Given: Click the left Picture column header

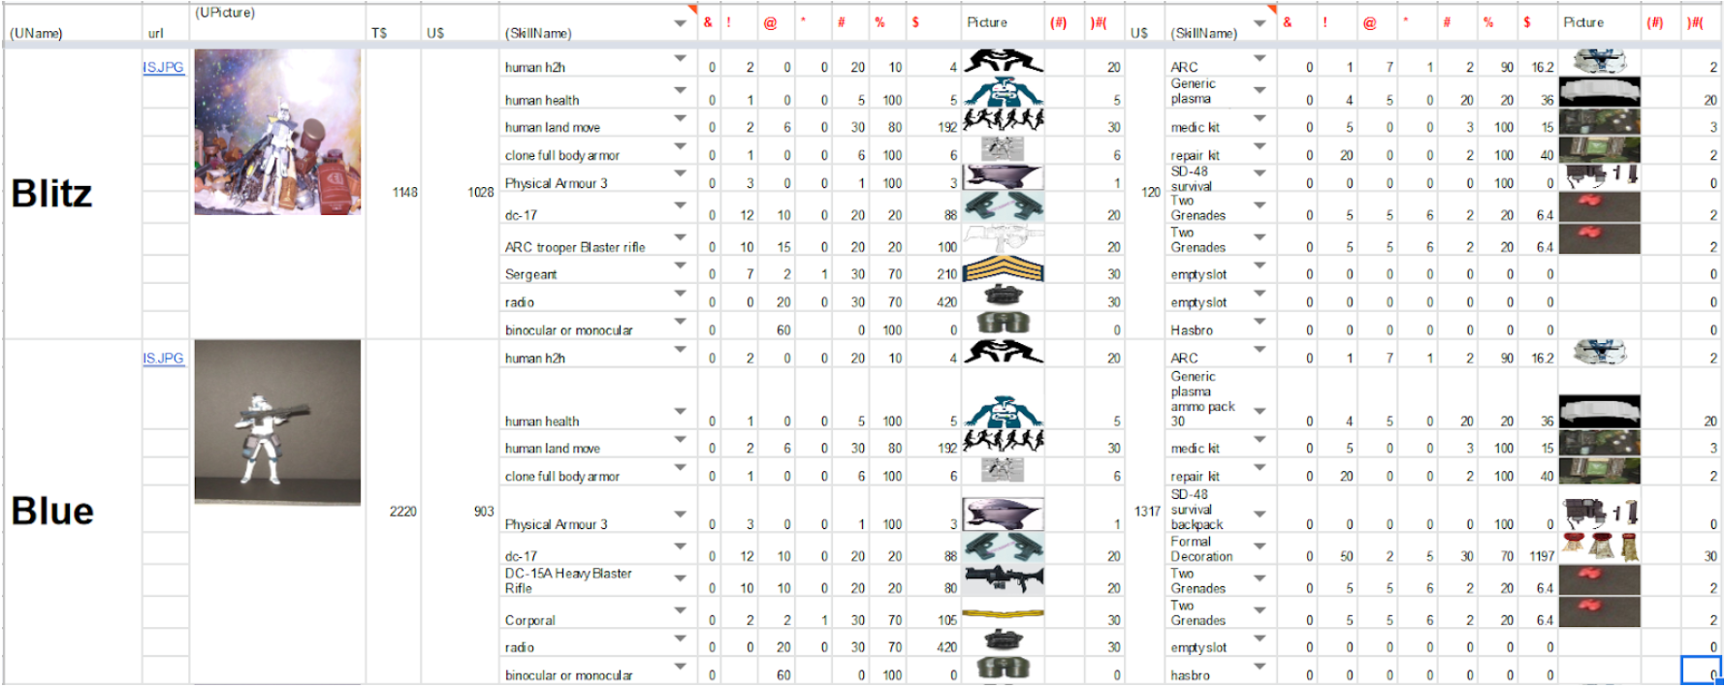Looking at the screenshot, I should (x=987, y=22).
